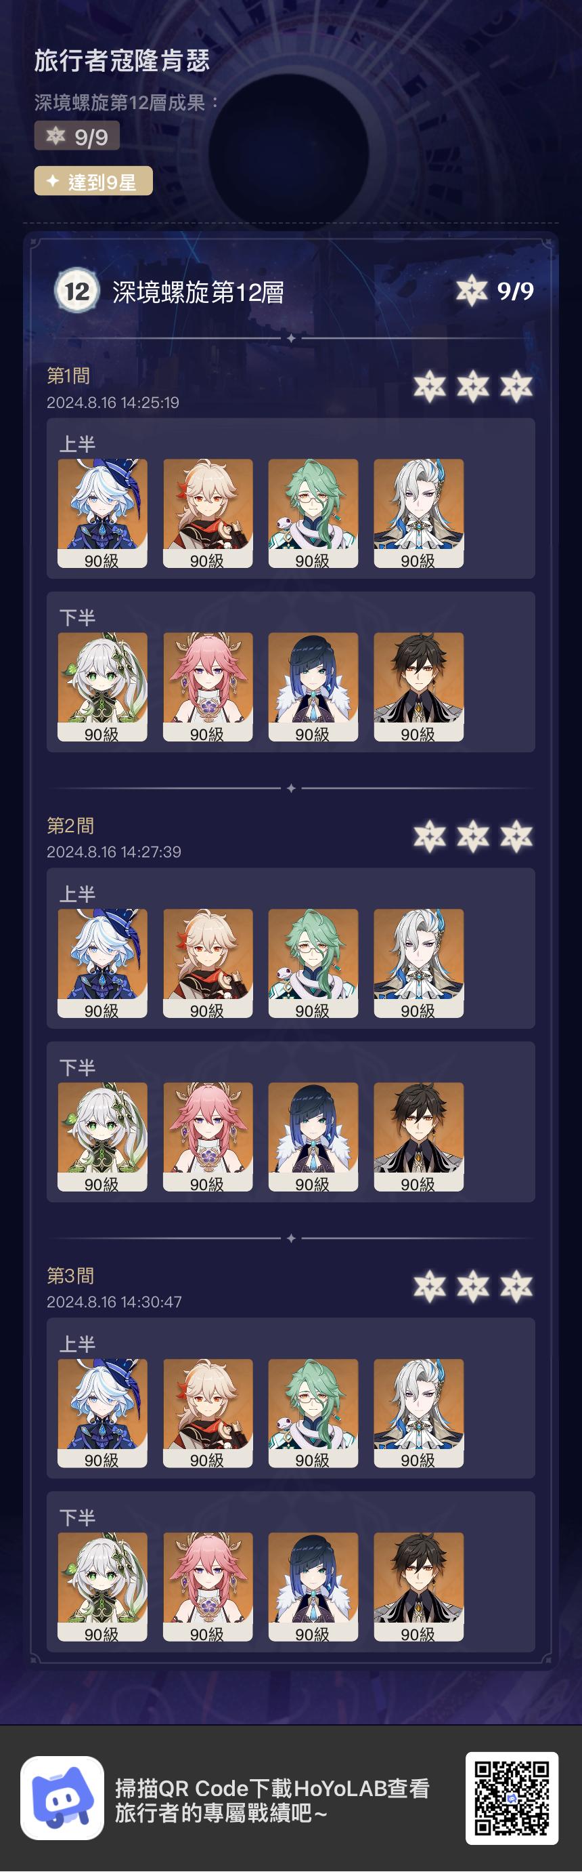Select the blue-hatted character in chamber 1 first half
The height and width of the screenshot is (1872, 582).
click(x=102, y=513)
